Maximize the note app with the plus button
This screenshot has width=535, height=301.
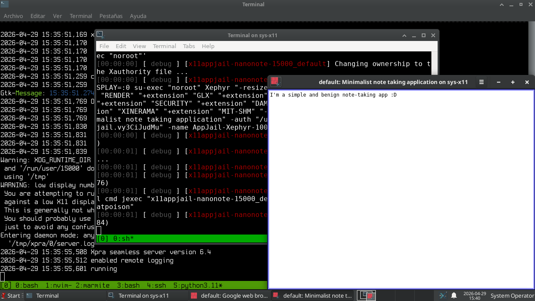513,82
